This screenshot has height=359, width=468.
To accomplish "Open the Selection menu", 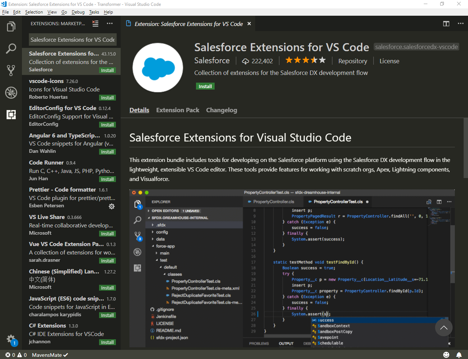I will click(x=34, y=12).
